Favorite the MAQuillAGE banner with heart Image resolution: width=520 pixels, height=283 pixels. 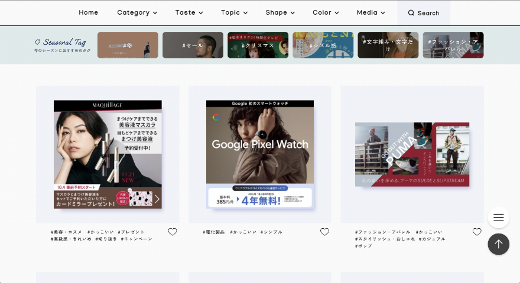click(172, 232)
